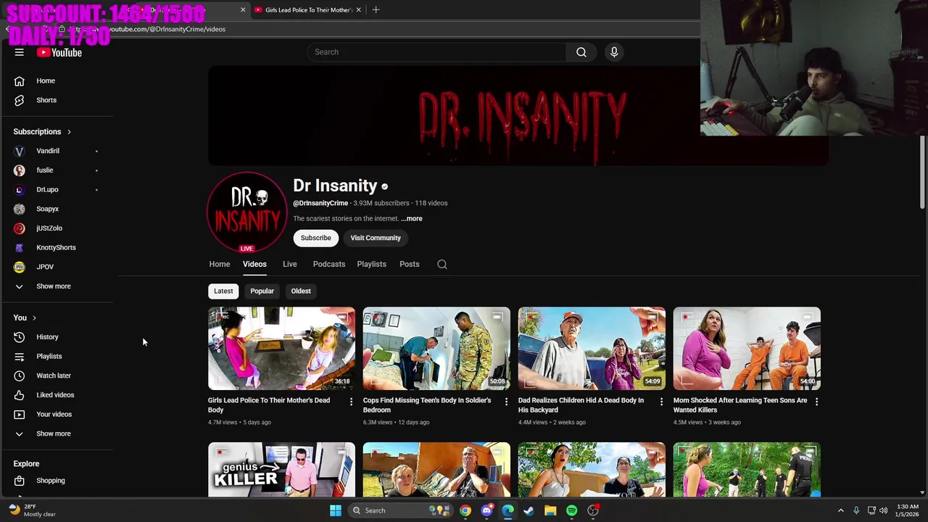Open Discord from the taskbar
Viewport: 928px width, 522px height.
[x=486, y=510]
